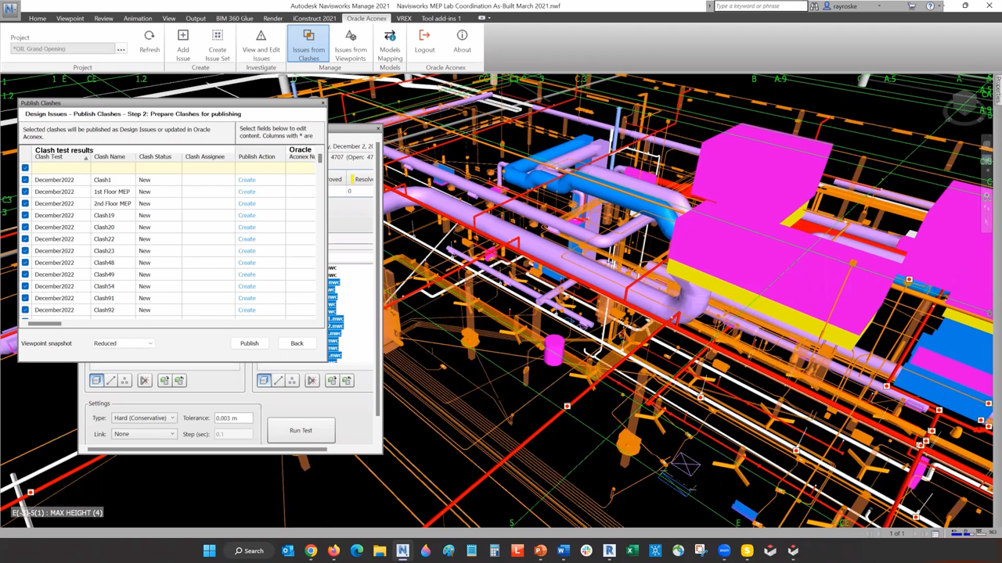Open the Create Issue Set tool
Image resolution: width=1002 pixels, height=563 pixels.
[x=218, y=35]
